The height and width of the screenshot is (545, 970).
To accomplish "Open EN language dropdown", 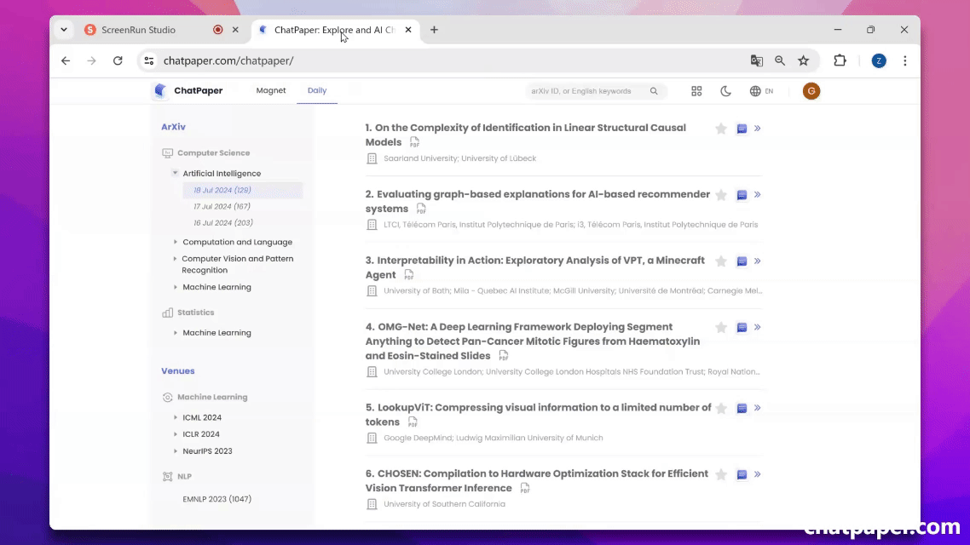I will [x=761, y=91].
